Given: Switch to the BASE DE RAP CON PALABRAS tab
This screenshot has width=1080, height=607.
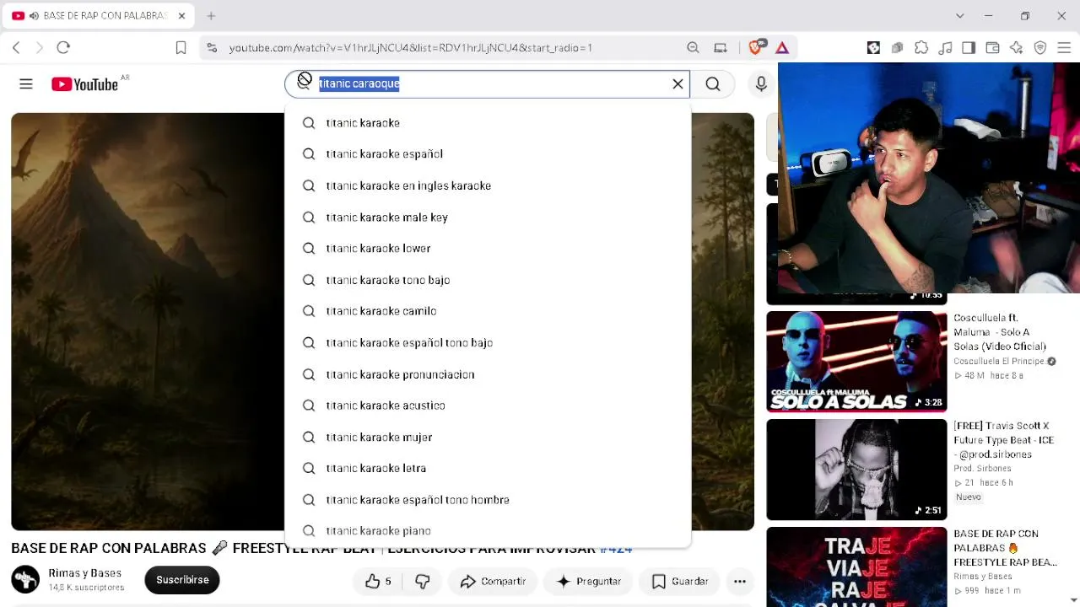Looking at the screenshot, I should [x=100, y=16].
